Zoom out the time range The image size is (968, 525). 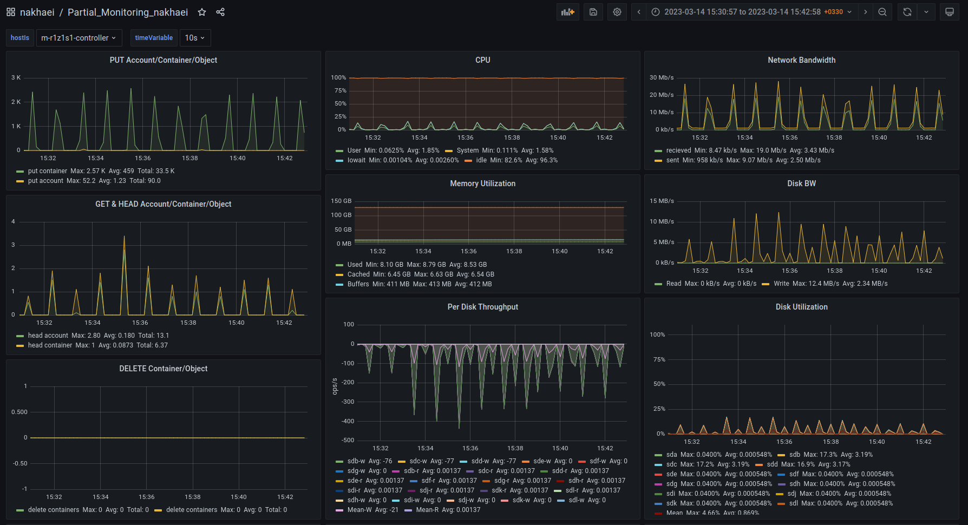click(882, 12)
